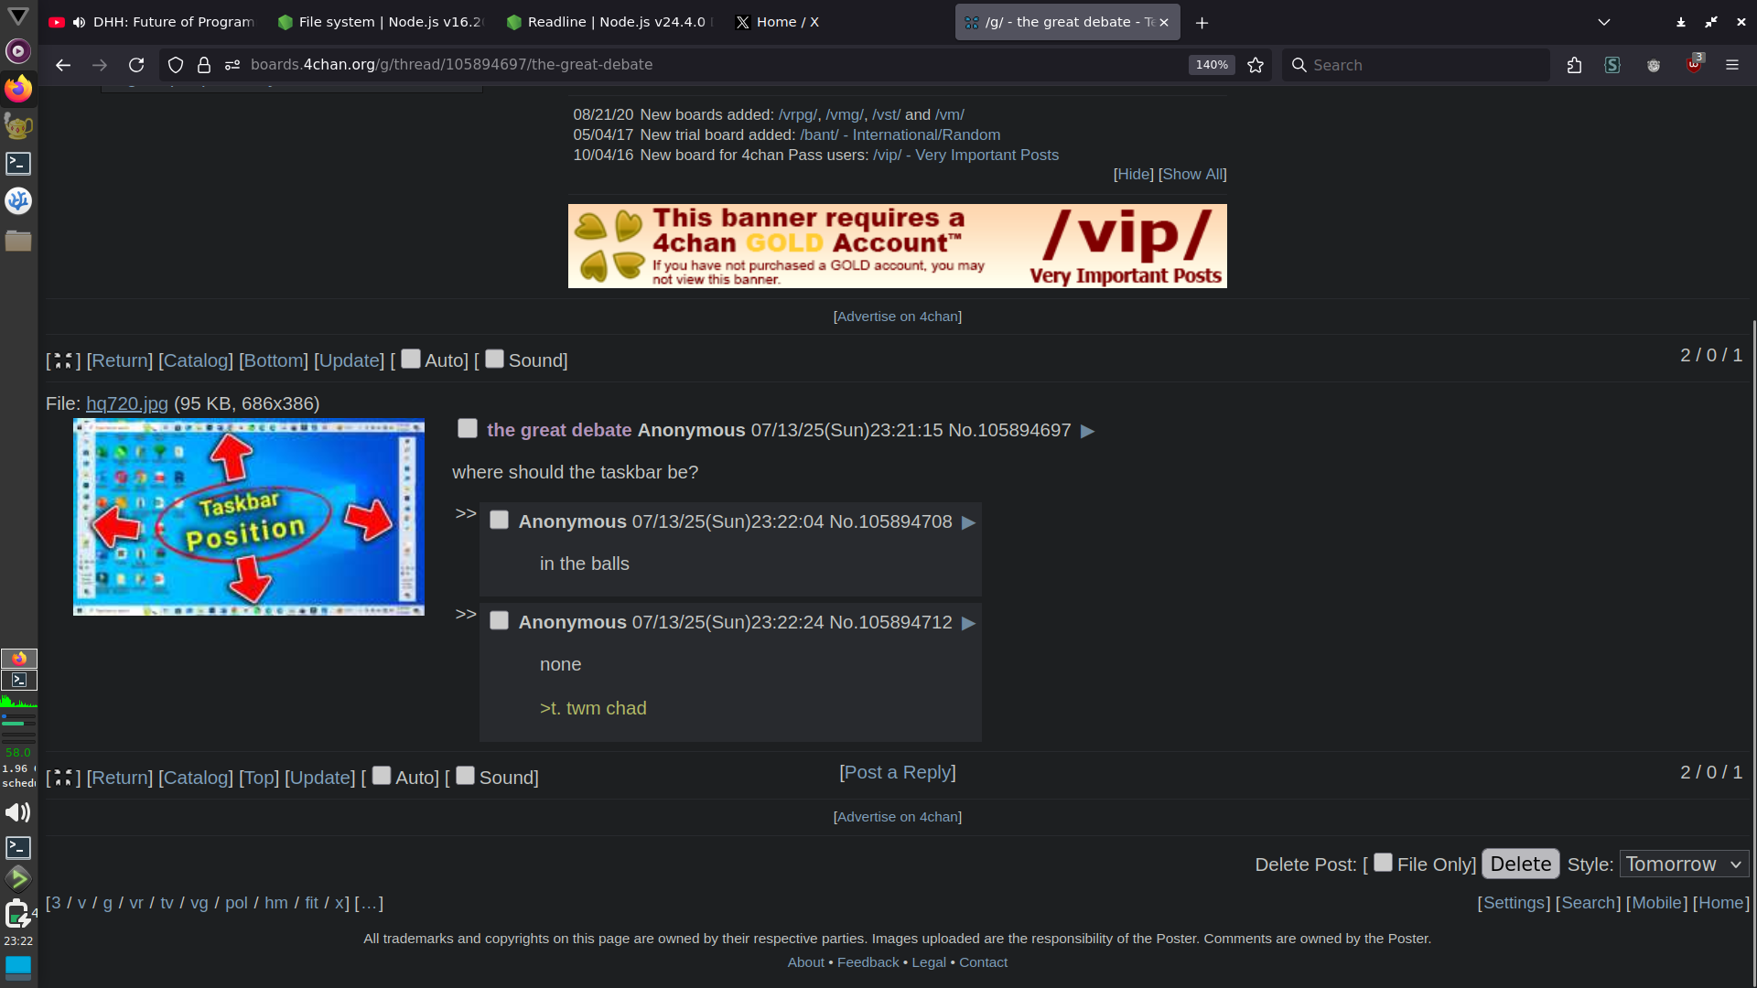1757x988 pixels.
Task: Bookmark this page with star icon
Action: [1256, 65]
